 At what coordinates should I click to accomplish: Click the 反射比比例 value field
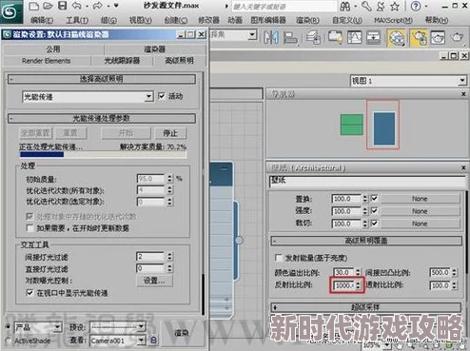tap(343, 285)
